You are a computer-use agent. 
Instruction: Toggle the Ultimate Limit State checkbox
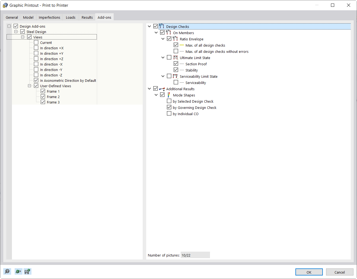pos(169,57)
